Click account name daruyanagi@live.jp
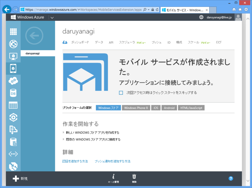252x188 pixels. point(219,17)
